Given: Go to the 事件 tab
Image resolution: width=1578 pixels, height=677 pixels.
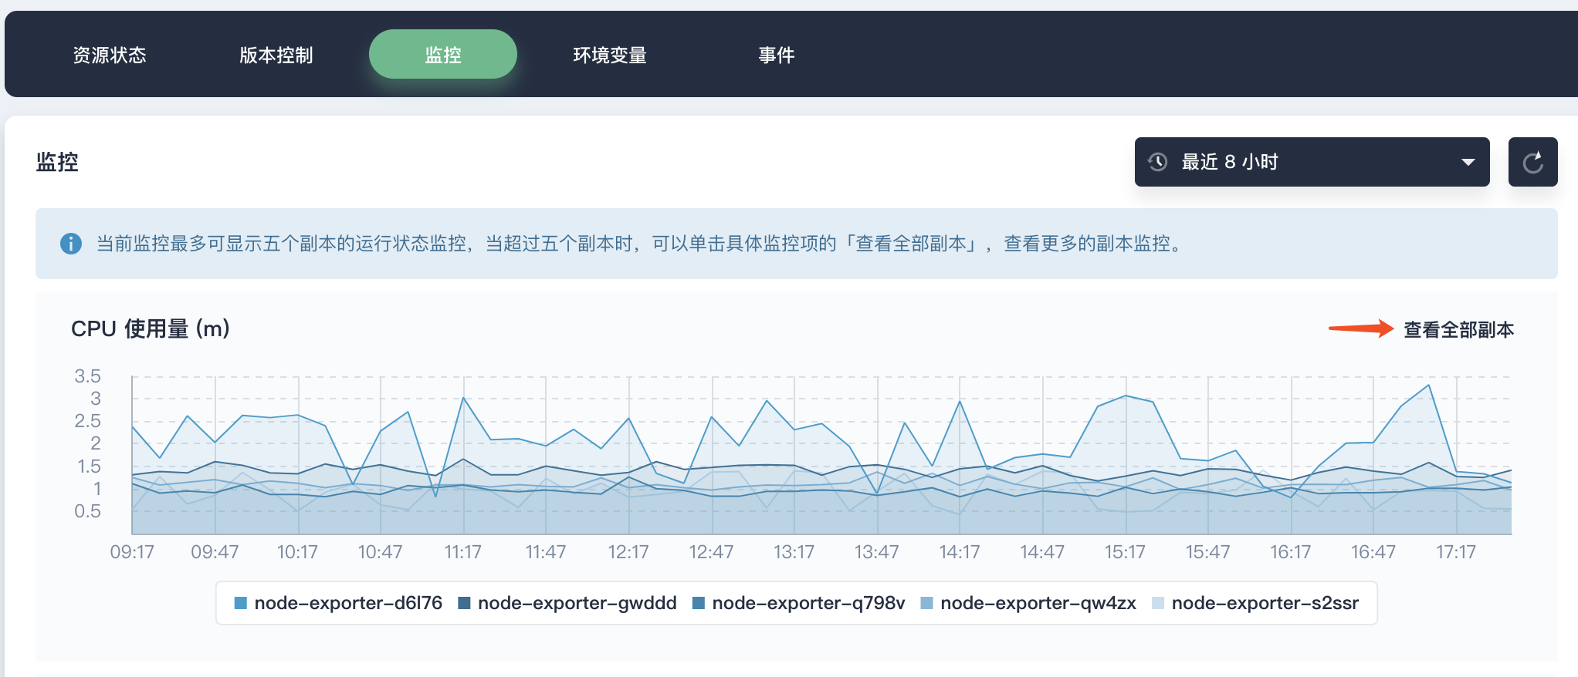Looking at the screenshot, I should [777, 55].
